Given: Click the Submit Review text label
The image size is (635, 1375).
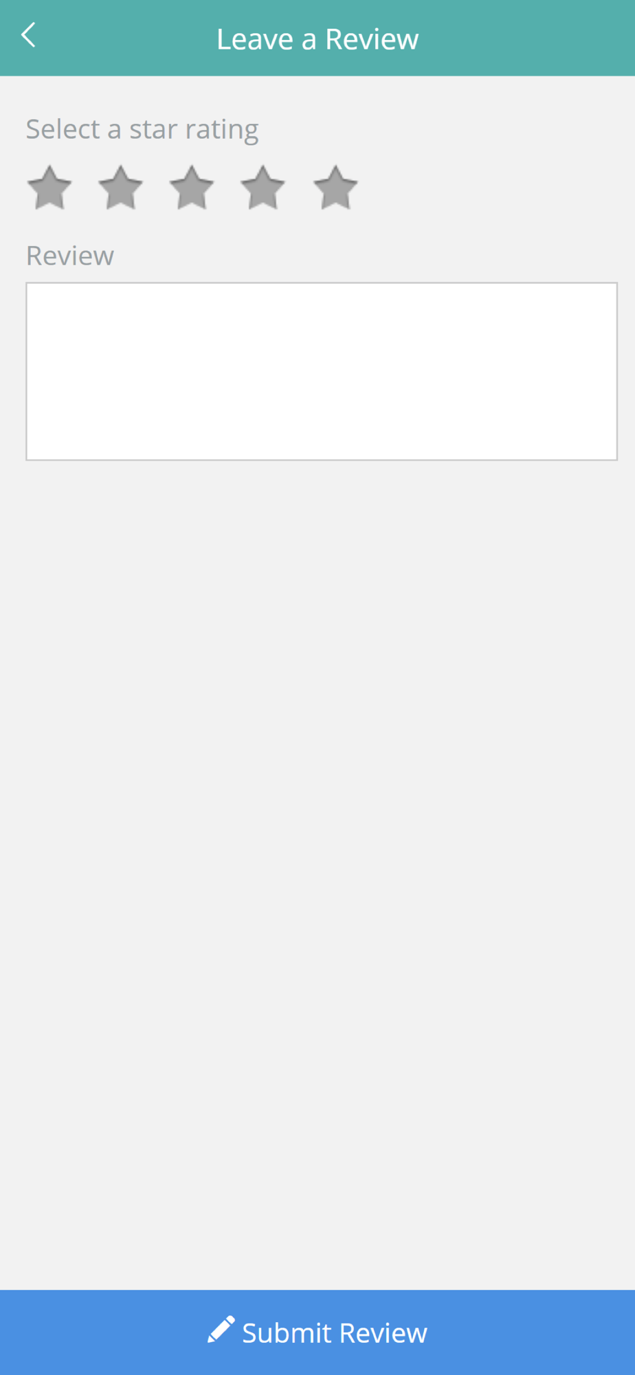Looking at the screenshot, I should click(335, 1333).
